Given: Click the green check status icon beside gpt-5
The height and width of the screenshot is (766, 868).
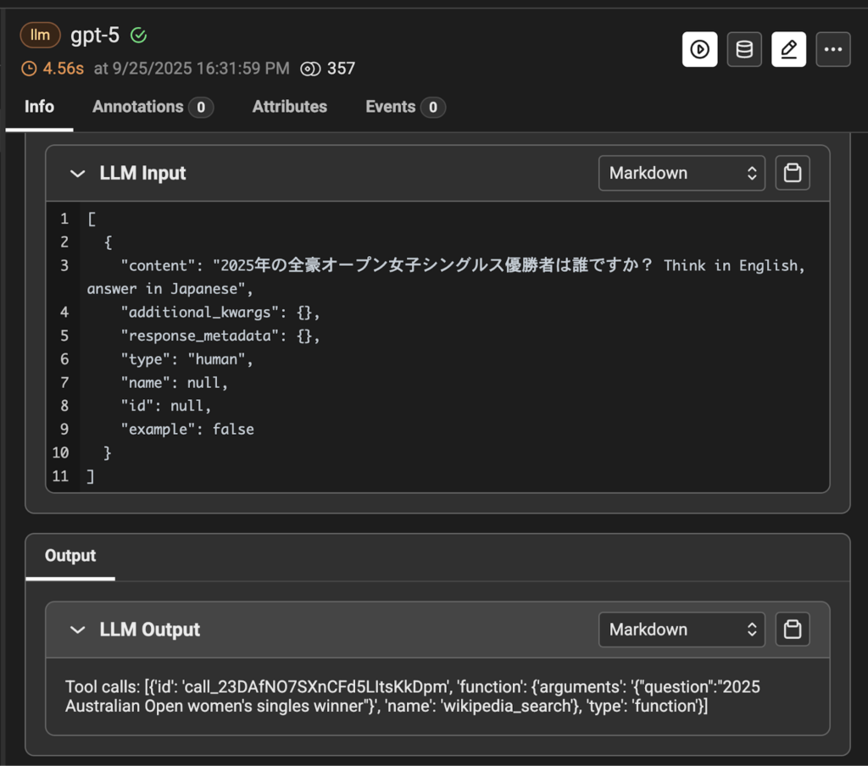Looking at the screenshot, I should [139, 36].
